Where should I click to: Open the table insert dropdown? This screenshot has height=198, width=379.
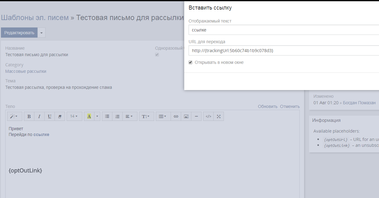163,116
